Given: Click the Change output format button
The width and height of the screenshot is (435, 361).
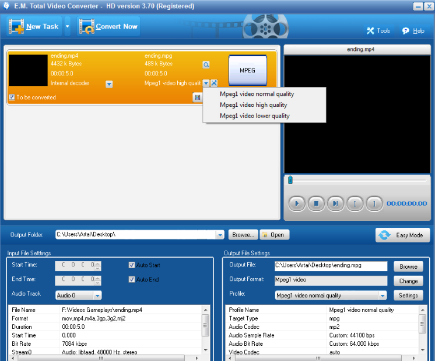Looking at the screenshot, I should [408, 281].
